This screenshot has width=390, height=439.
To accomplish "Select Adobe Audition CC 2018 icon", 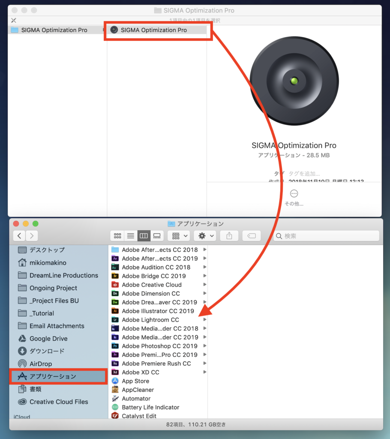I will tap(115, 267).
